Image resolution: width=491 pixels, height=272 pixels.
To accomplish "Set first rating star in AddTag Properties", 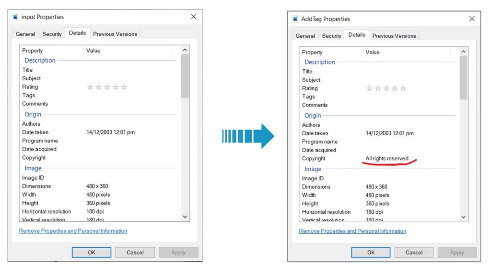I will [x=369, y=88].
